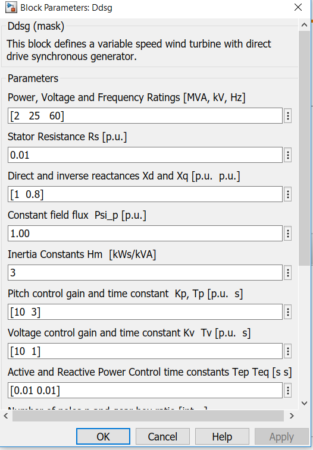Click the horizontal scrollbar left arrow
This screenshot has width=313, height=450.
click(6, 416)
